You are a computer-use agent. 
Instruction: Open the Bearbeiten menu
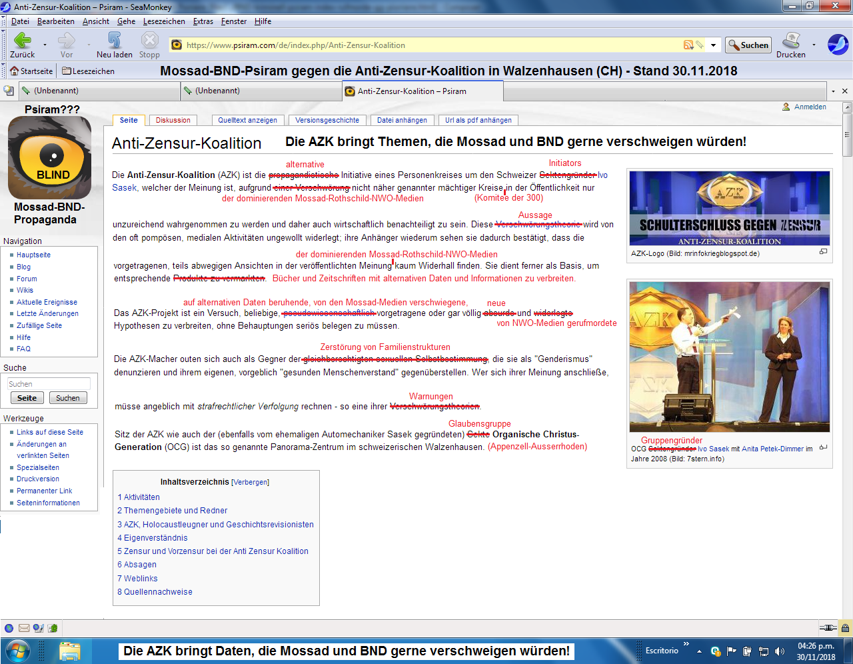pyautogui.click(x=56, y=21)
